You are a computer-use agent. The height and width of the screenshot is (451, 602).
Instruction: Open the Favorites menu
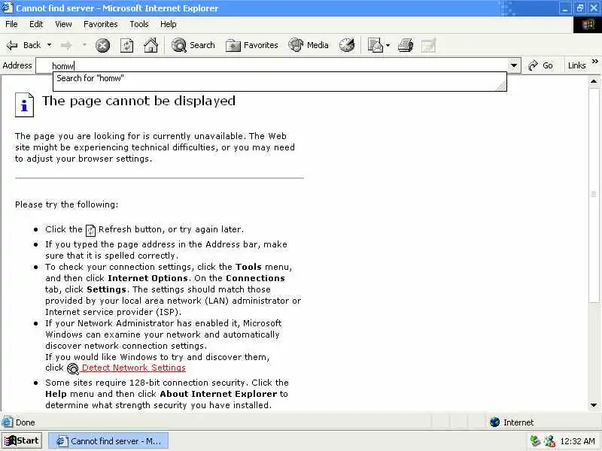click(101, 24)
